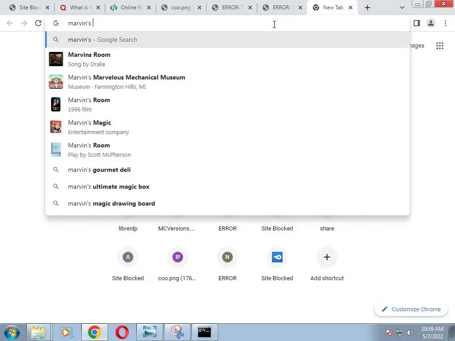
Task: Click the Marvins Room album thumbnail
Action: (56, 59)
